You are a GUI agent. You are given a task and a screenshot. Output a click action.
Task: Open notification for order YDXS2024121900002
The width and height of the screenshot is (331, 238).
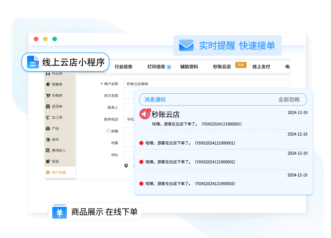(190, 162)
